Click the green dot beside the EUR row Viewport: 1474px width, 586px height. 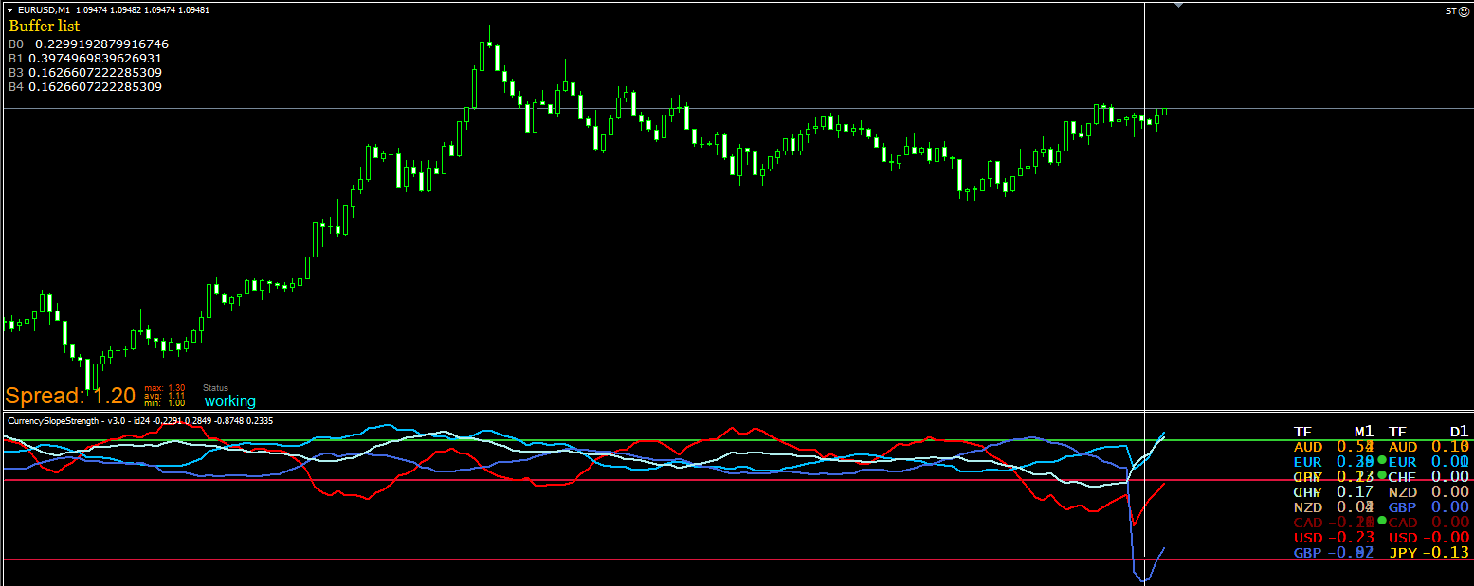pos(1382,459)
